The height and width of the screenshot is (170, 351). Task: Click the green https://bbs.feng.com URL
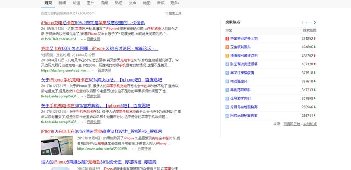66,71
